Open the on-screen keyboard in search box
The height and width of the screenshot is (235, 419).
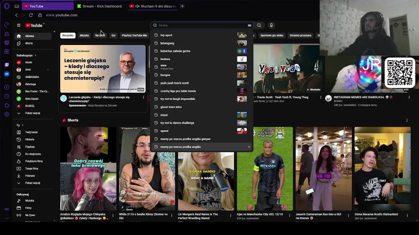click(249, 25)
